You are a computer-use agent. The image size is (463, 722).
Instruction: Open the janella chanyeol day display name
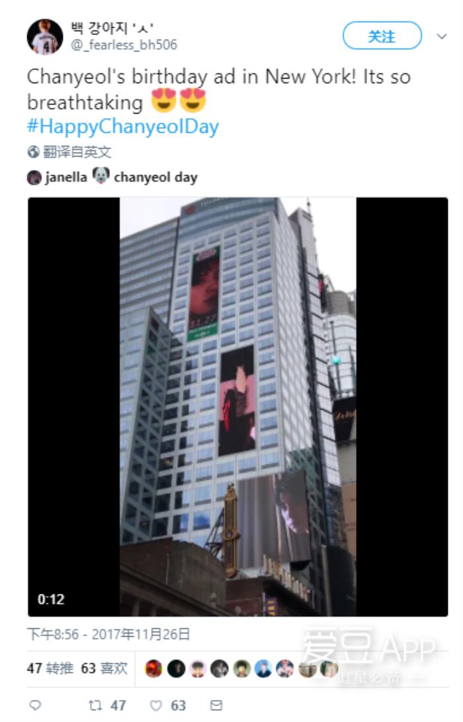pyautogui.click(x=122, y=177)
